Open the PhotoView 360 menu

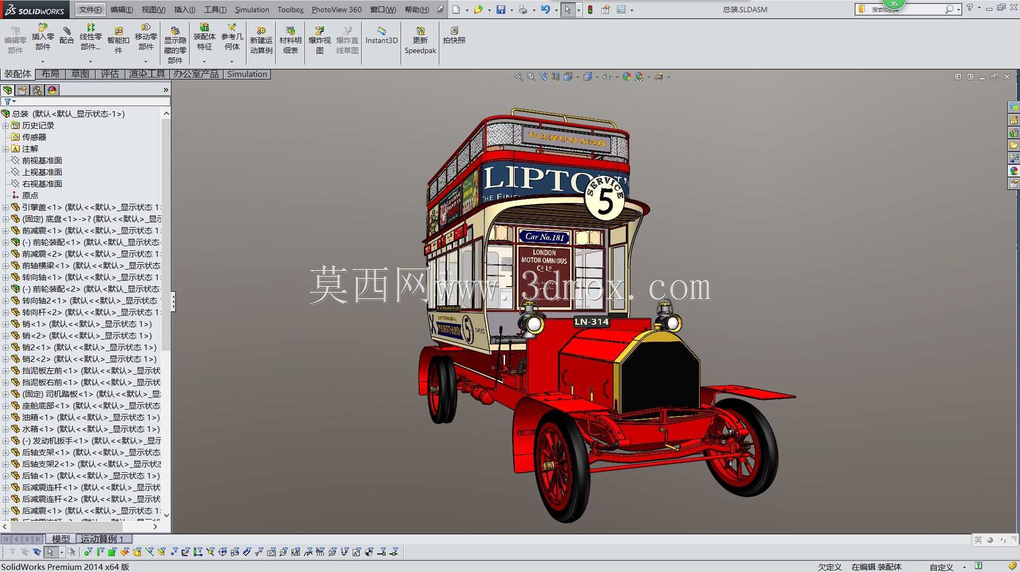[x=336, y=10]
